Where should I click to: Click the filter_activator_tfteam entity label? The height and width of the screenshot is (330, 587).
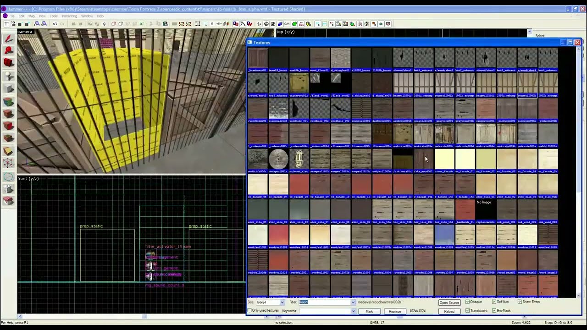pyautogui.click(x=168, y=247)
